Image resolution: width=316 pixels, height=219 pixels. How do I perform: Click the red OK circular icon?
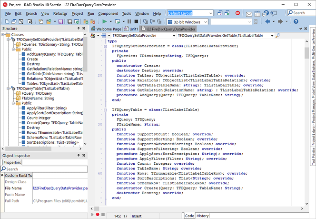[x=237, y=13]
